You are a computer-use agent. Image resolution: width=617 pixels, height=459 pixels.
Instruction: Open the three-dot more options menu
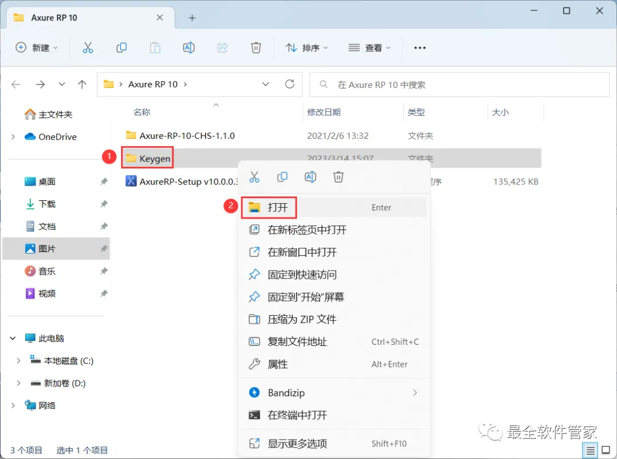(420, 47)
